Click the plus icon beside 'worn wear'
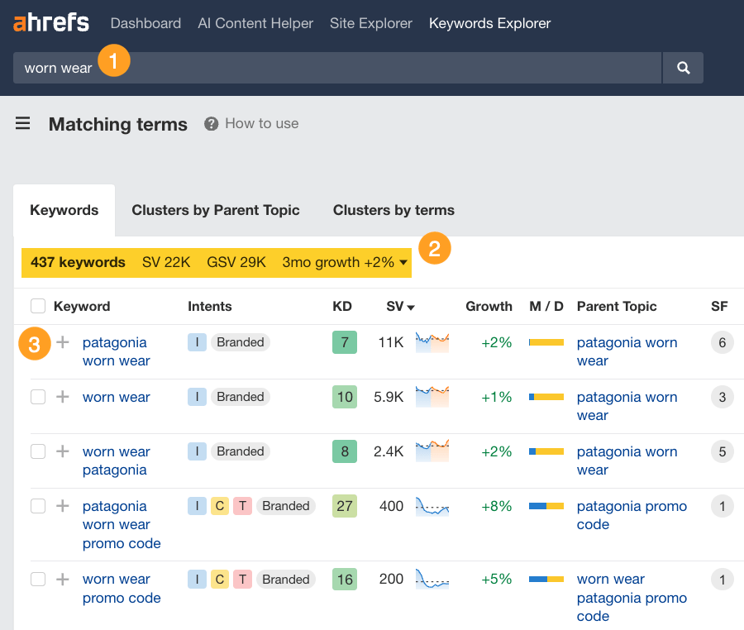The image size is (744, 630). pos(62,397)
